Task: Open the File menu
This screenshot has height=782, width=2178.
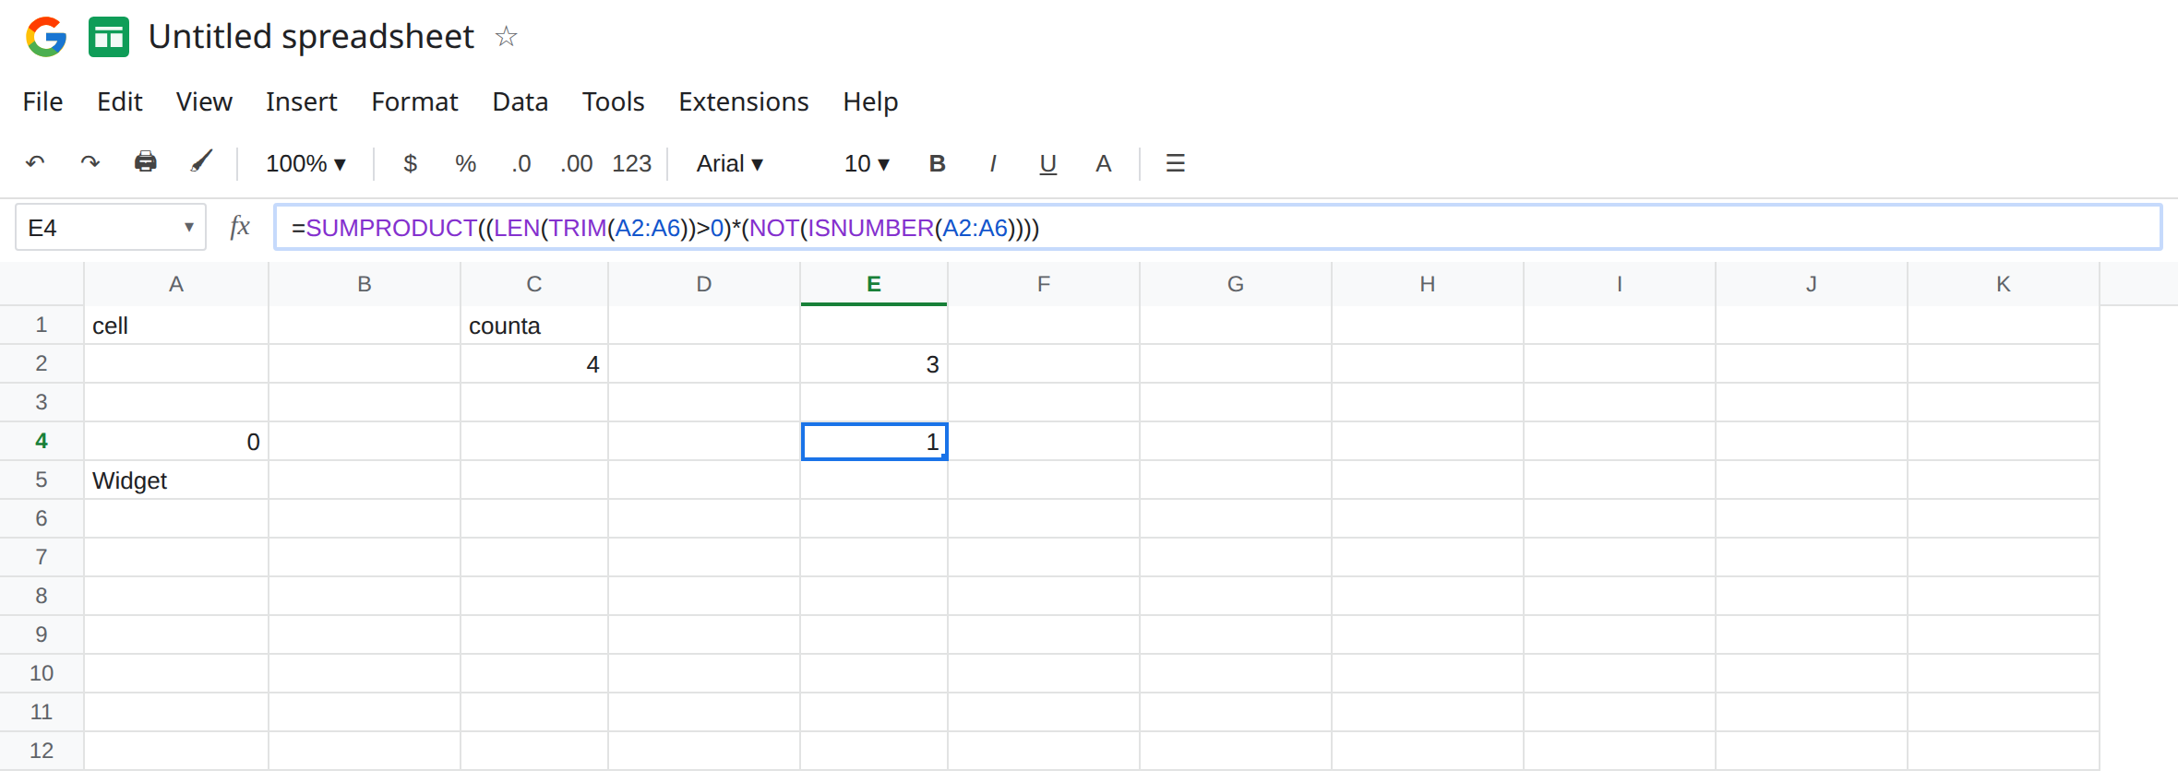Action: pyautogui.click(x=42, y=101)
